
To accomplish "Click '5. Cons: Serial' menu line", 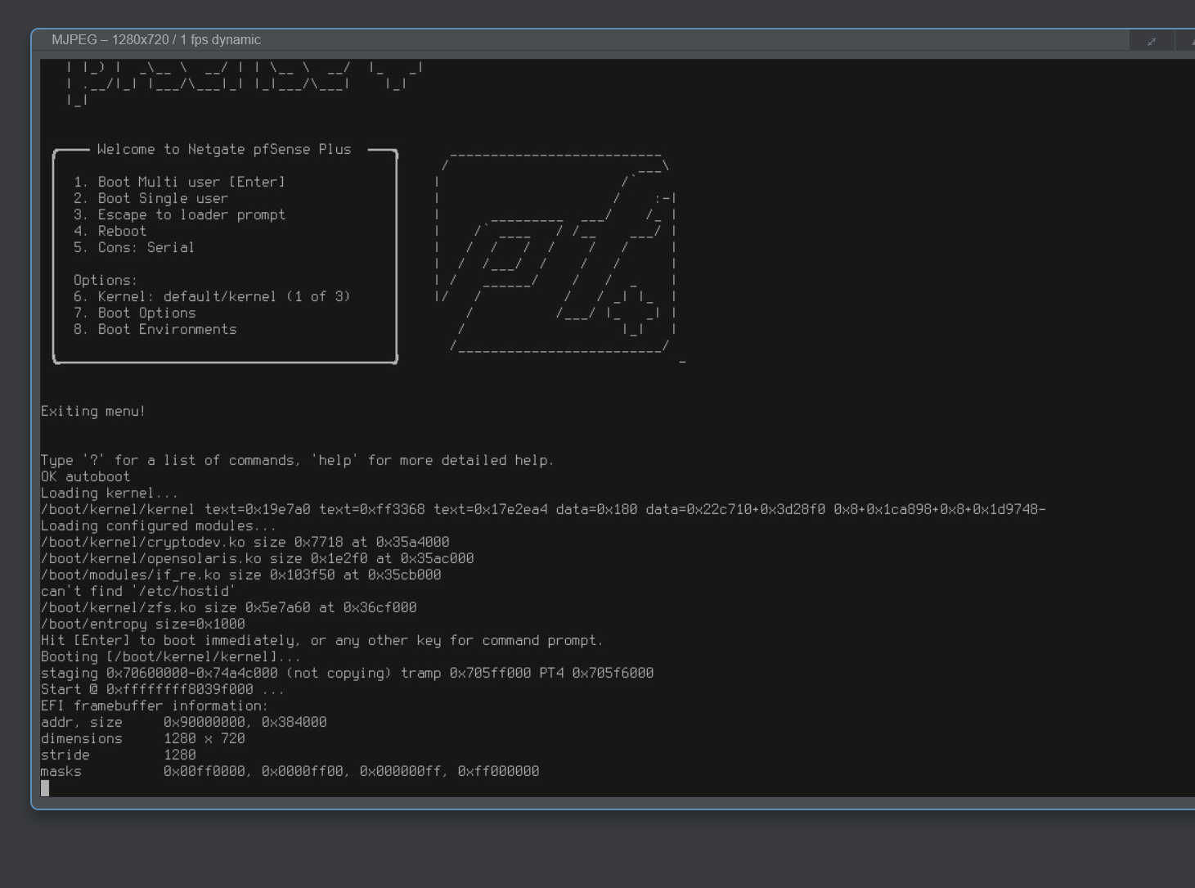I will click(x=134, y=247).
